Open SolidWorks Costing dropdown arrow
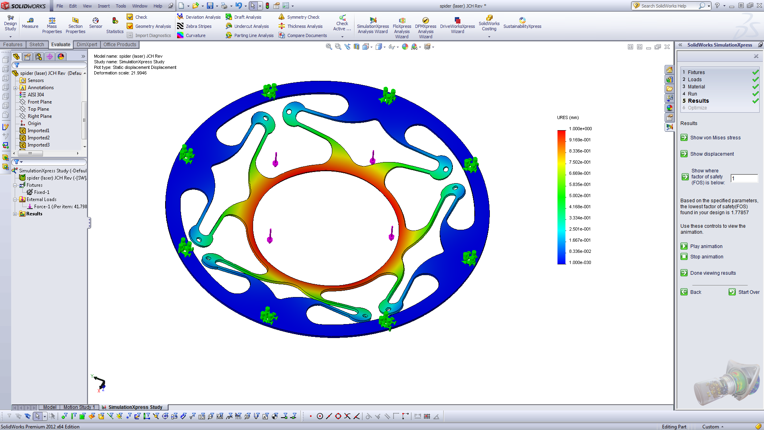764x430 pixels. [x=489, y=37]
